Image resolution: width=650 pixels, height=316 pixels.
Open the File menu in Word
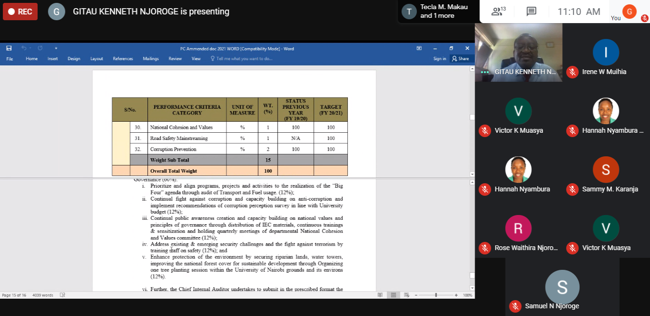coord(10,59)
